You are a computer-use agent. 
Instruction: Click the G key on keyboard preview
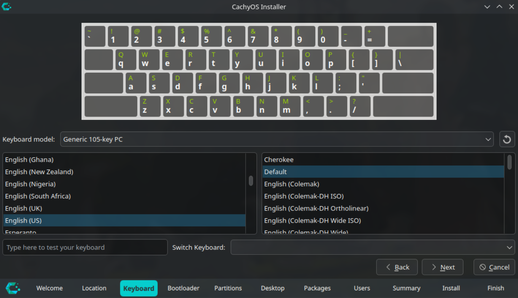click(x=229, y=83)
